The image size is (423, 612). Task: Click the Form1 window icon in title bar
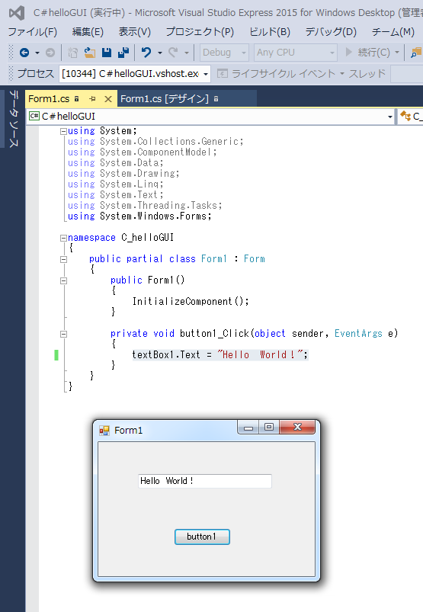pos(104,431)
